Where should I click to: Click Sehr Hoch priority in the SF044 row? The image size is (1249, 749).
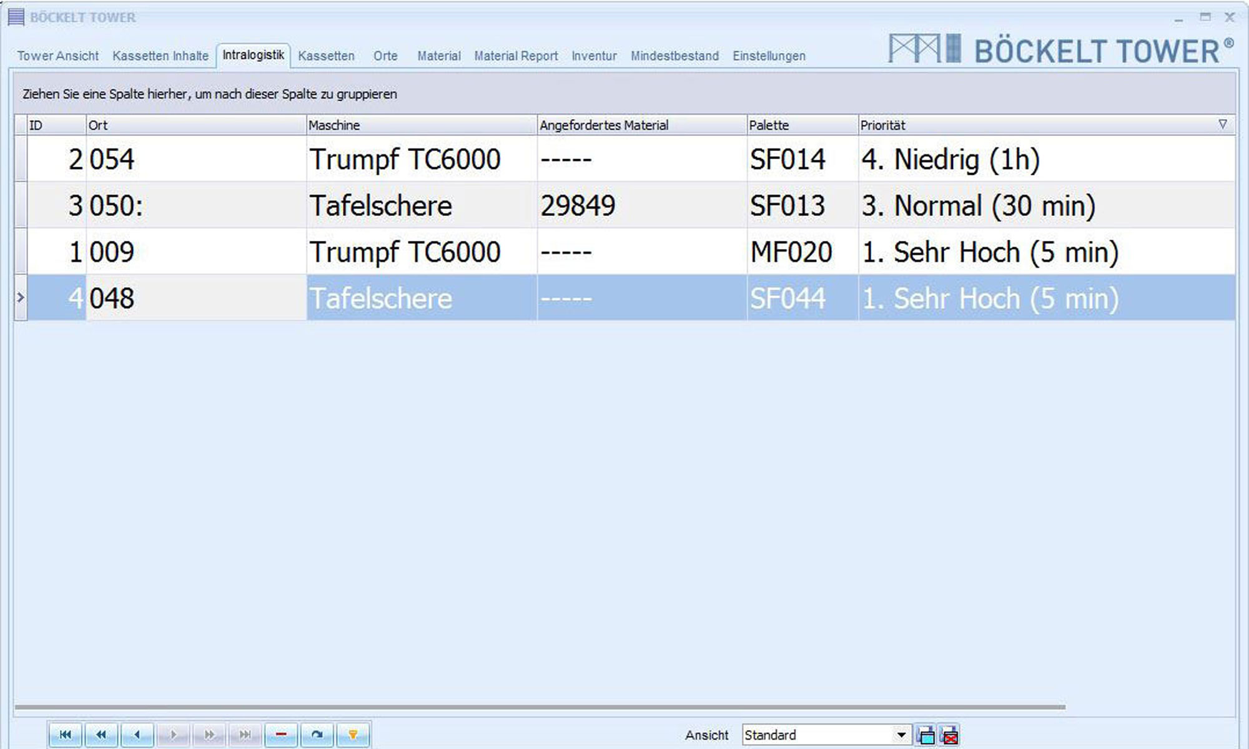[1047, 297]
